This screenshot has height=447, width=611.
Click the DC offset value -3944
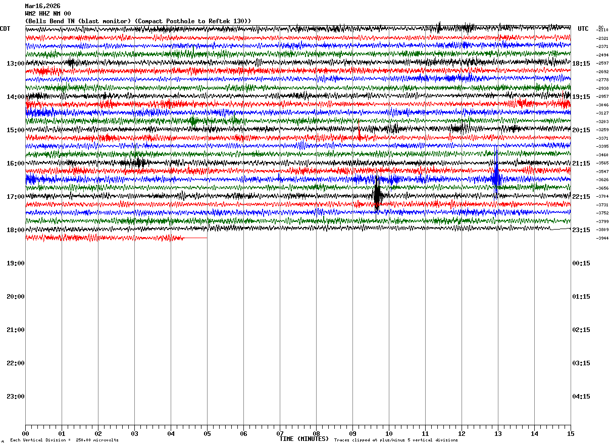click(602, 238)
